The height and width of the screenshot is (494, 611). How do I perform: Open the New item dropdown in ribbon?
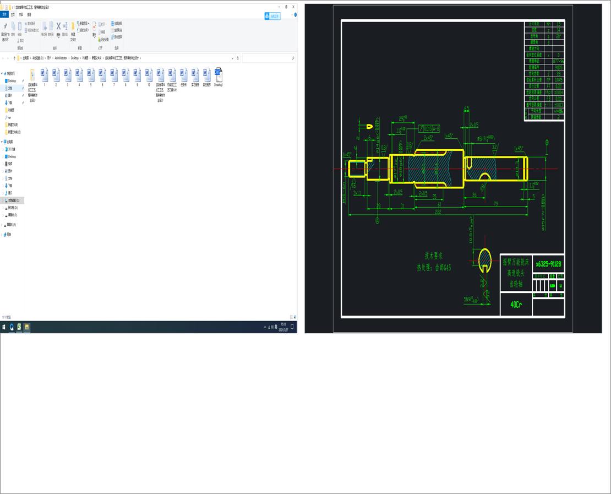83,23
